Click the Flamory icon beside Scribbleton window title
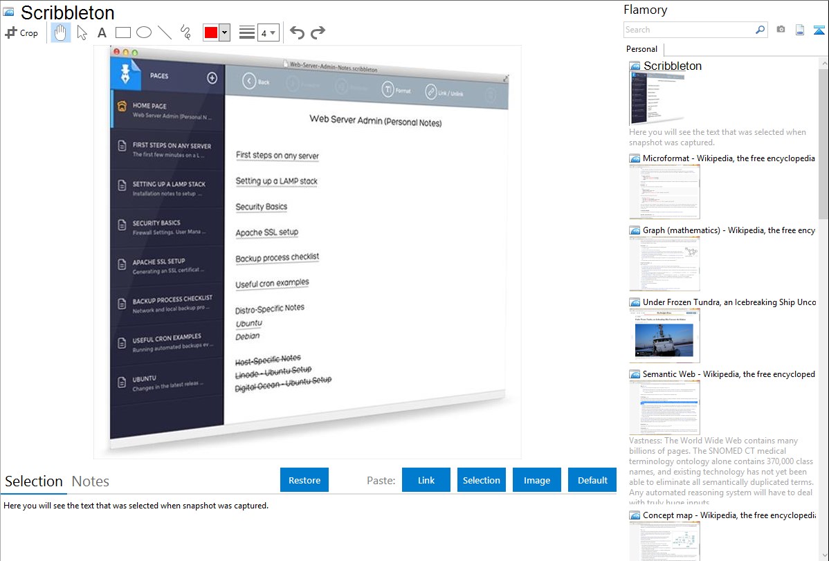Screen dimensions: 829x561 click(x=9, y=12)
